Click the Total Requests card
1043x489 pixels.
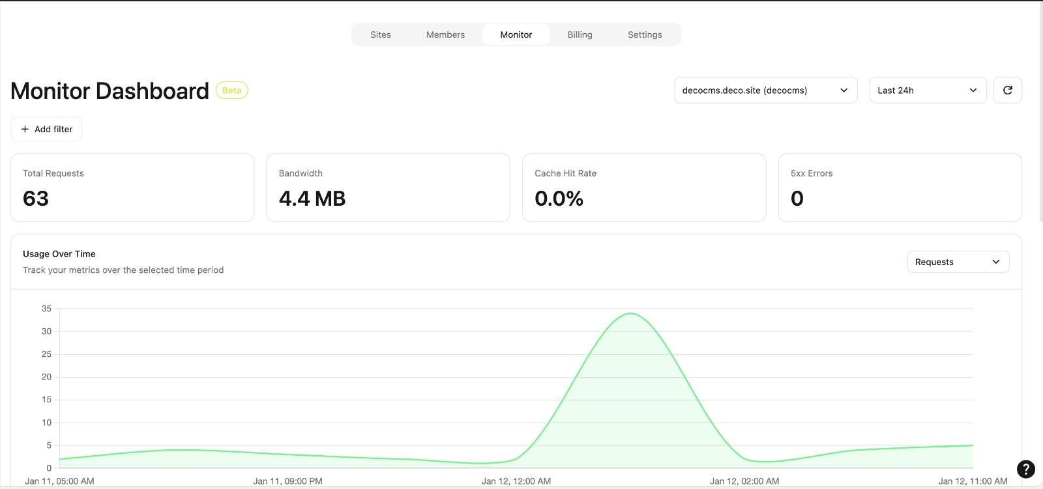click(x=132, y=188)
